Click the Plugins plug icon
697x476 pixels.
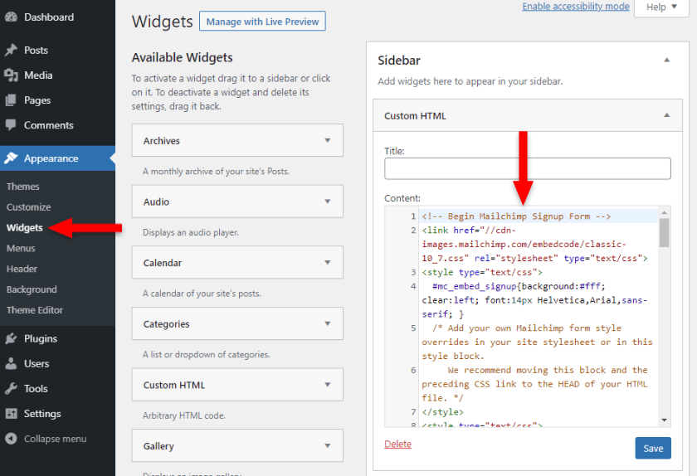[x=11, y=338]
